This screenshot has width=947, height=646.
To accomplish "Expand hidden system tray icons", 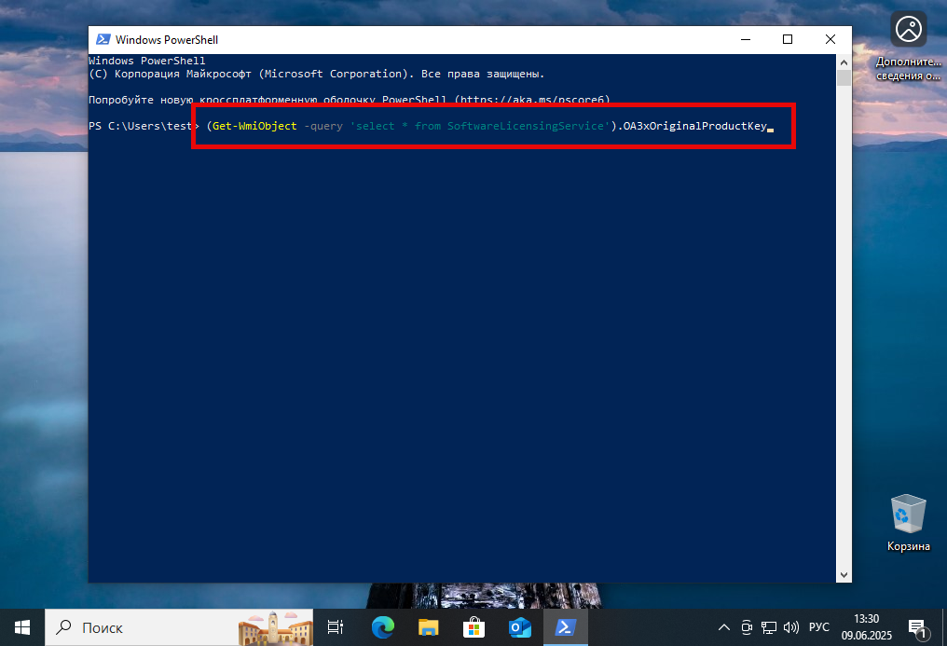I will [x=724, y=627].
